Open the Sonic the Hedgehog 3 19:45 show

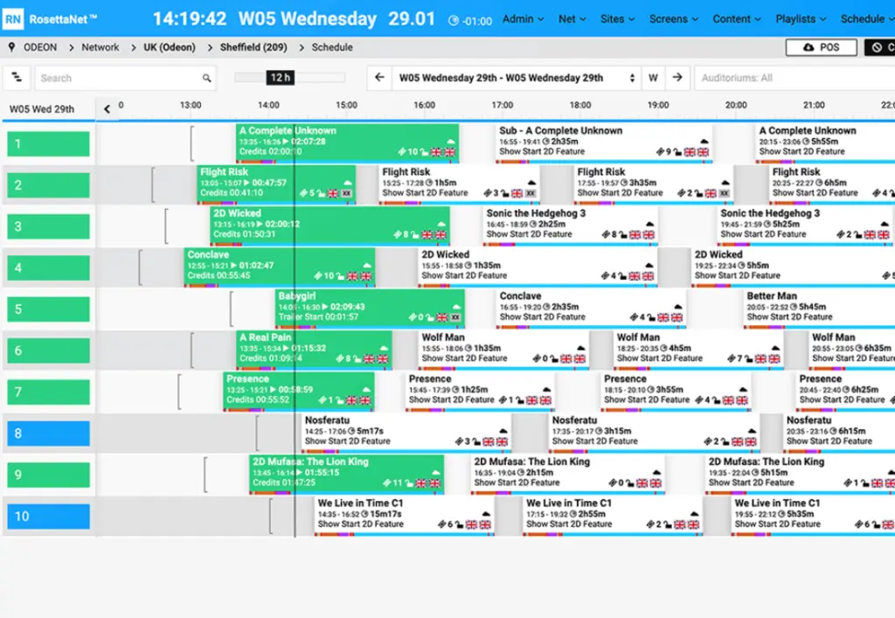[x=805, y=225]
